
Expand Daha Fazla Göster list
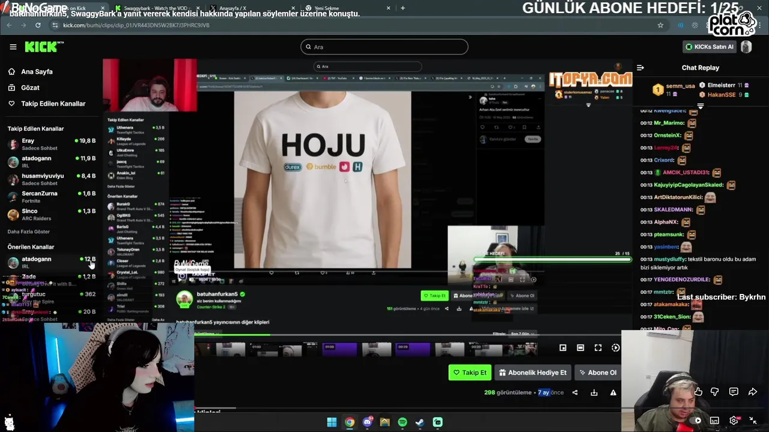pyautogui.click(x=28, y=232)
